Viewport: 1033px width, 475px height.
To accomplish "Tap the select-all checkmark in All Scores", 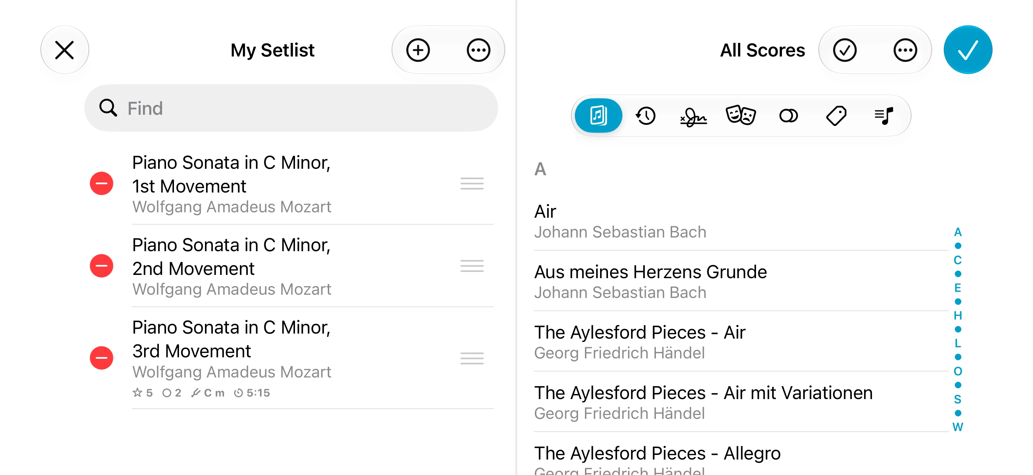I will tap(845, 50).
